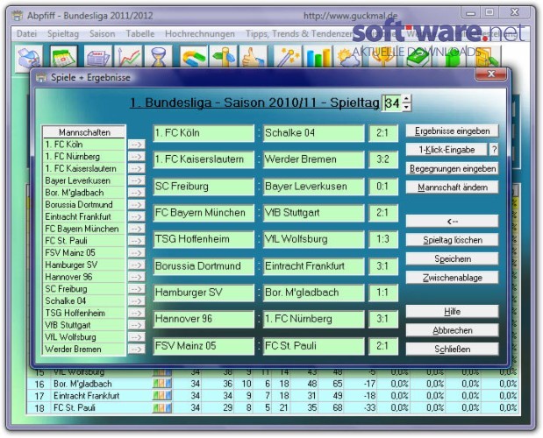Click the magnet icon in the toolbar

(x=193, y=58)
